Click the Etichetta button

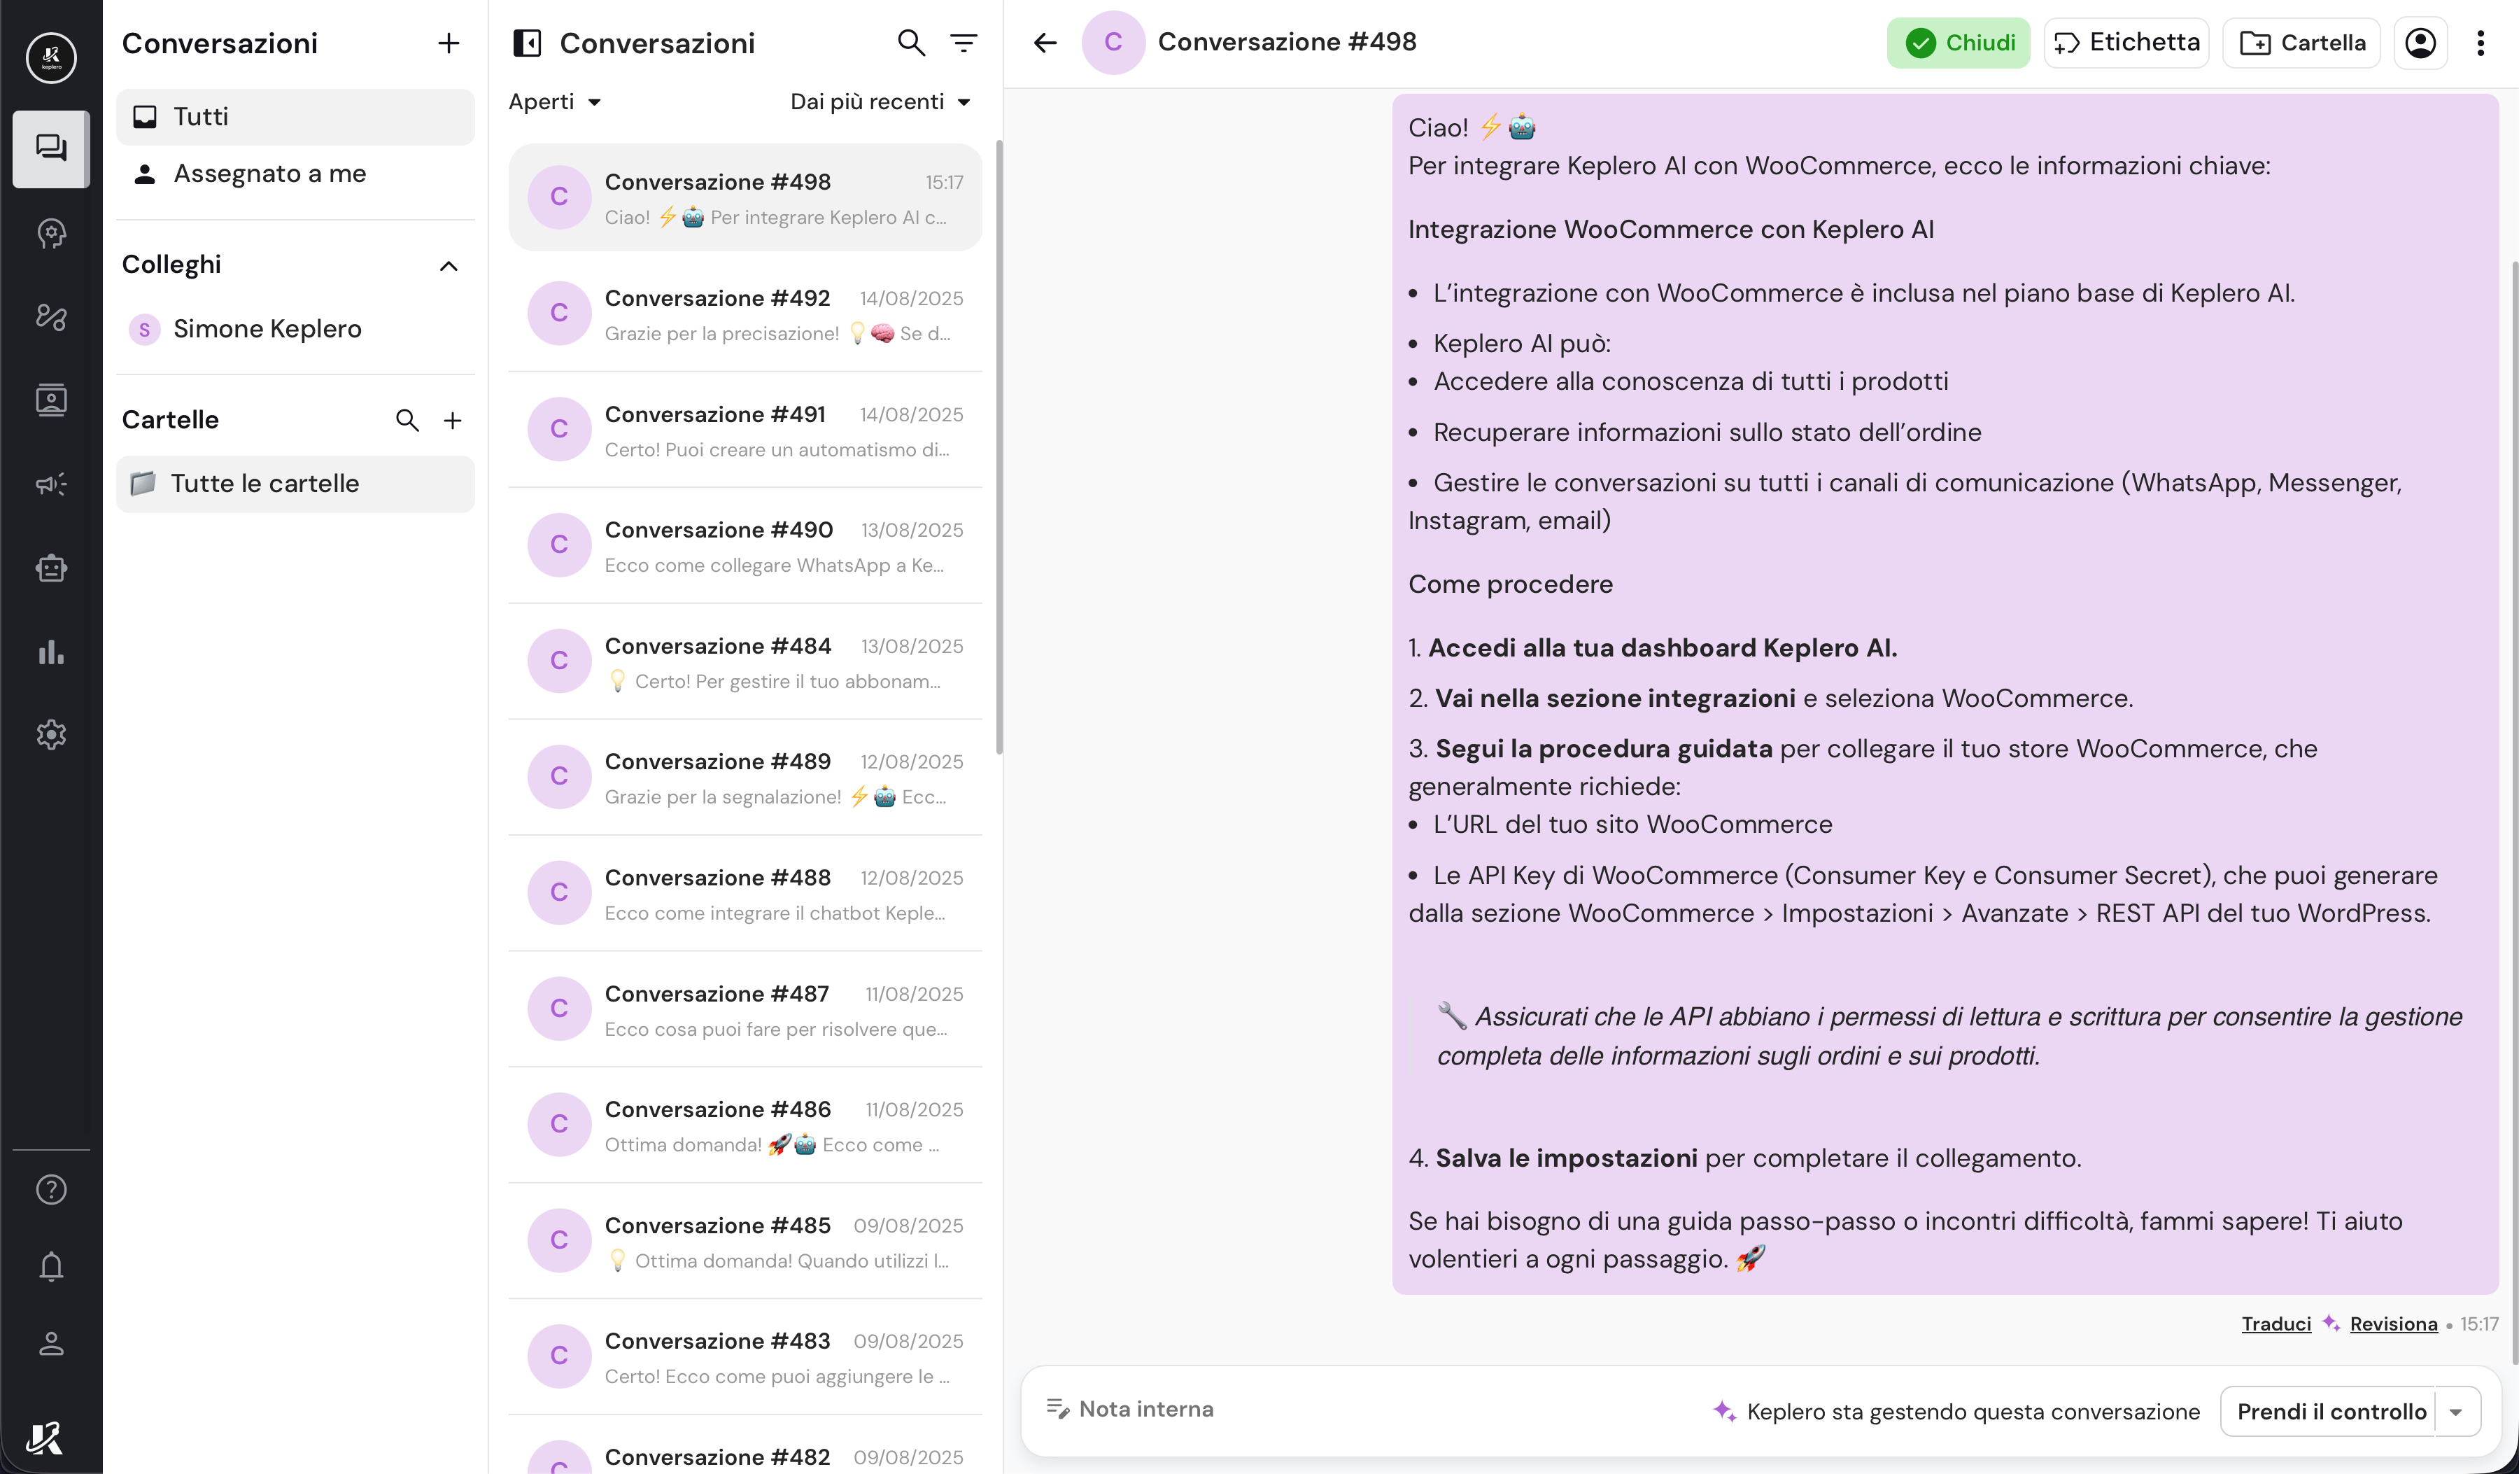pos(2126,43)
